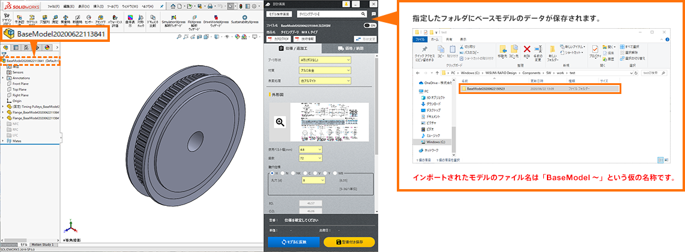Select the C shaft-hole radio button
This screenshot has height=252, width=685.
pos(305,173)
